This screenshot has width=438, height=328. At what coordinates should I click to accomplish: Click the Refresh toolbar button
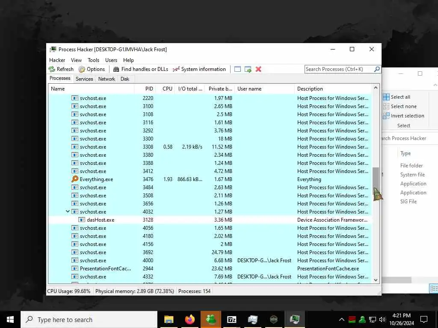click(61, 69)
